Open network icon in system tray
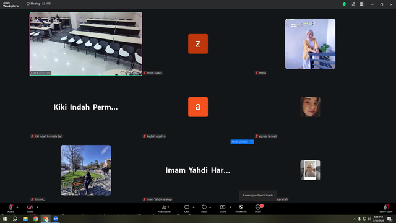Viewport: 396px width, 223px height. tap(364, 219)
